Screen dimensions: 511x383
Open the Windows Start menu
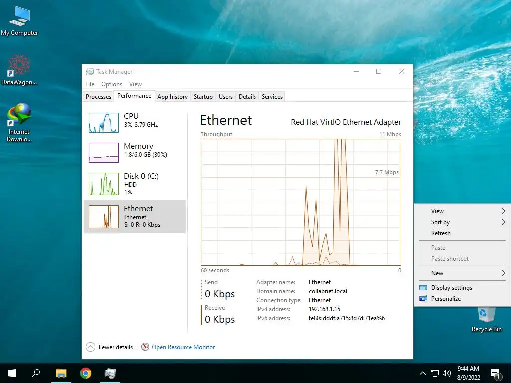click(x=12, y=373)
